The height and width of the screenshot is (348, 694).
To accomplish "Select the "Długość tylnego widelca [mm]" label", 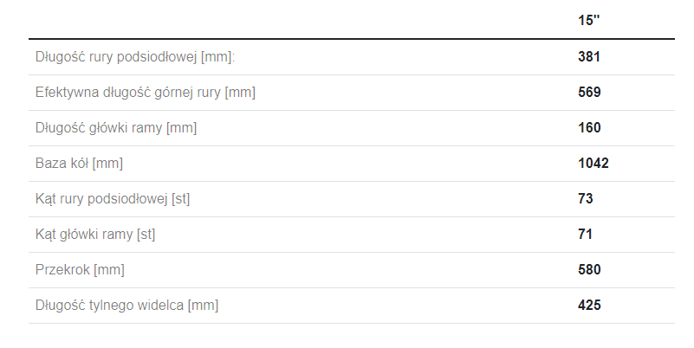I will (126, 306).
